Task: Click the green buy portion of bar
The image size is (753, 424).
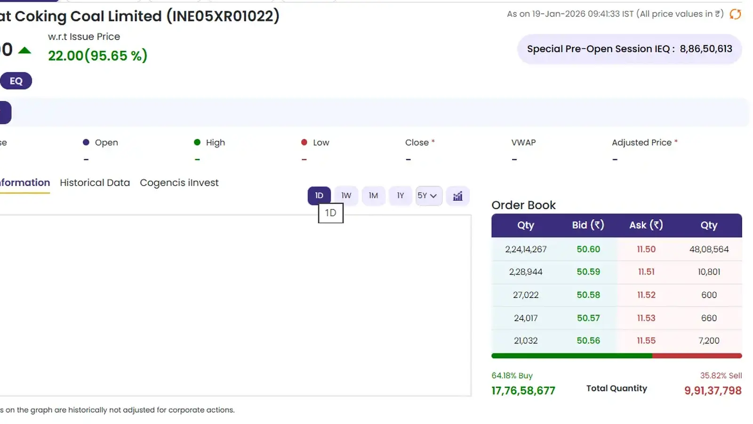Action: pos(571,356)
